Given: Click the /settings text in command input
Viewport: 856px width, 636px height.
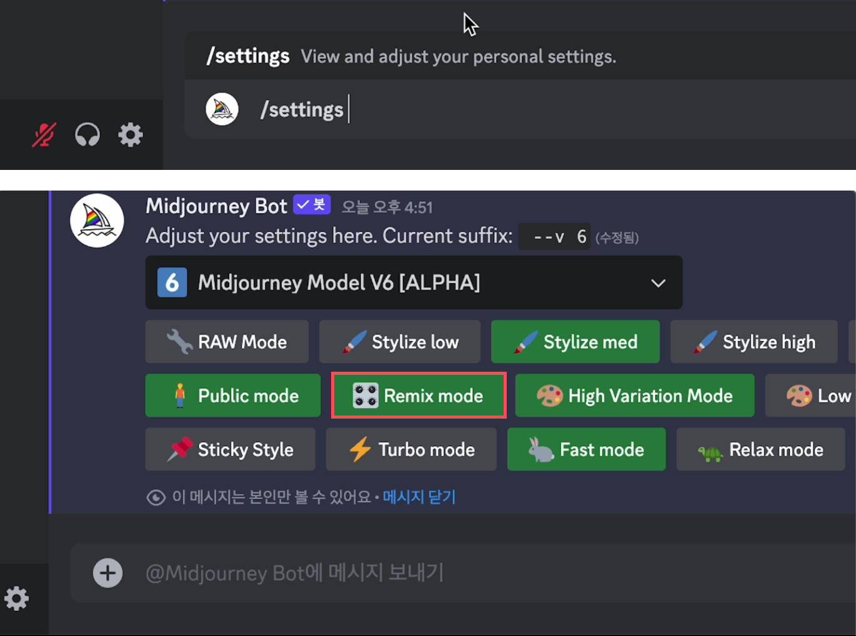Looking at the screenshot, I should pyautogui.click(x=302, y=110).
